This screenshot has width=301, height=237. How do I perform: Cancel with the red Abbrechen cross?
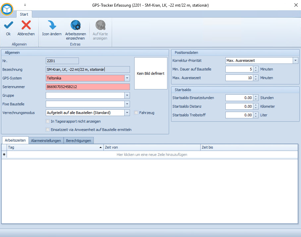26,25
